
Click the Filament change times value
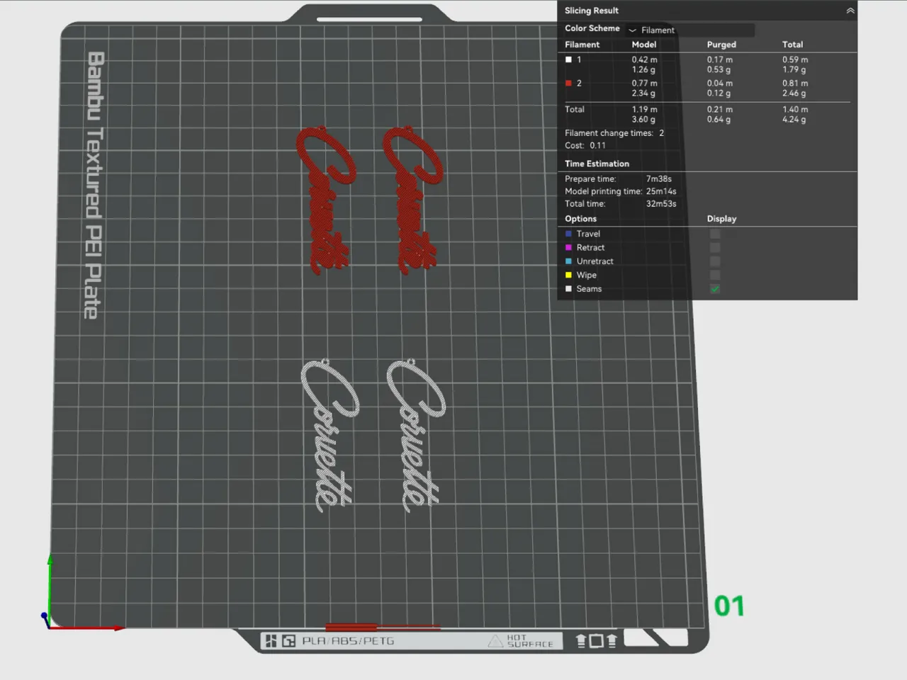coord(661,133)
